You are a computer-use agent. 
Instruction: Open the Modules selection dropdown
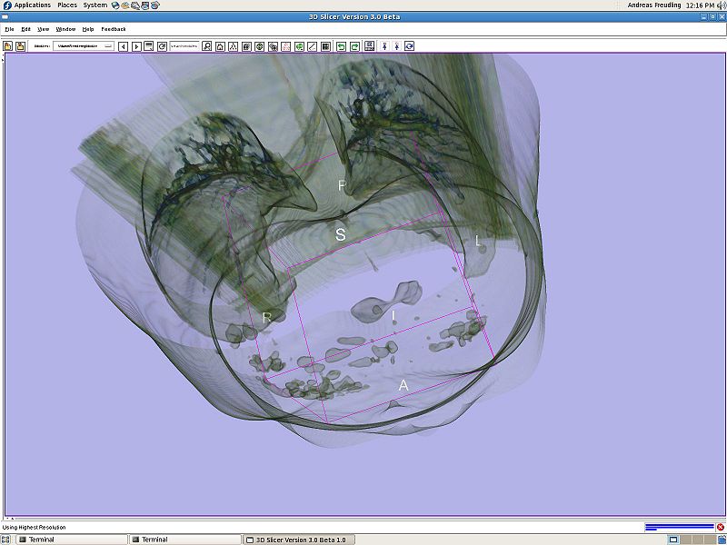click(x=83, y=46)
